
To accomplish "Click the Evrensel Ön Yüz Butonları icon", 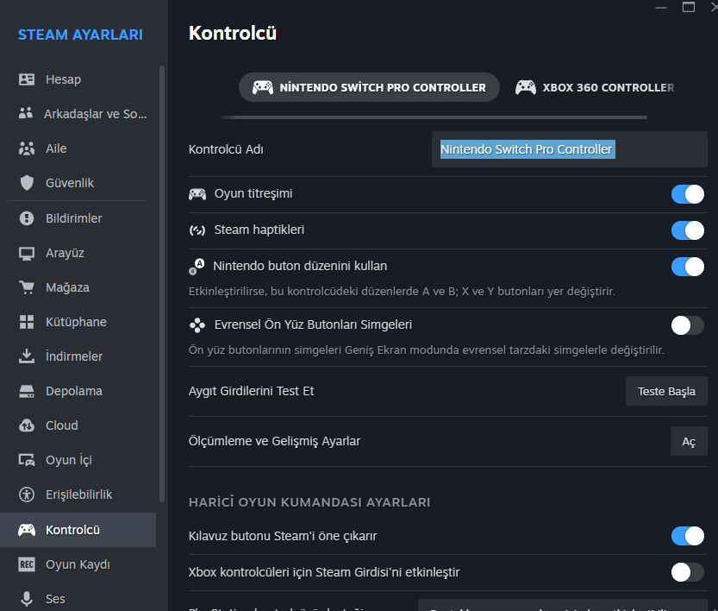I will tap(197, 325).
